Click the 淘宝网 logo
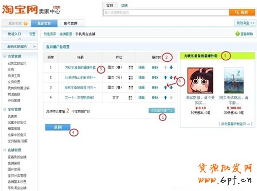The height and width of the screenshot is (191, 257). coord(20,10)
